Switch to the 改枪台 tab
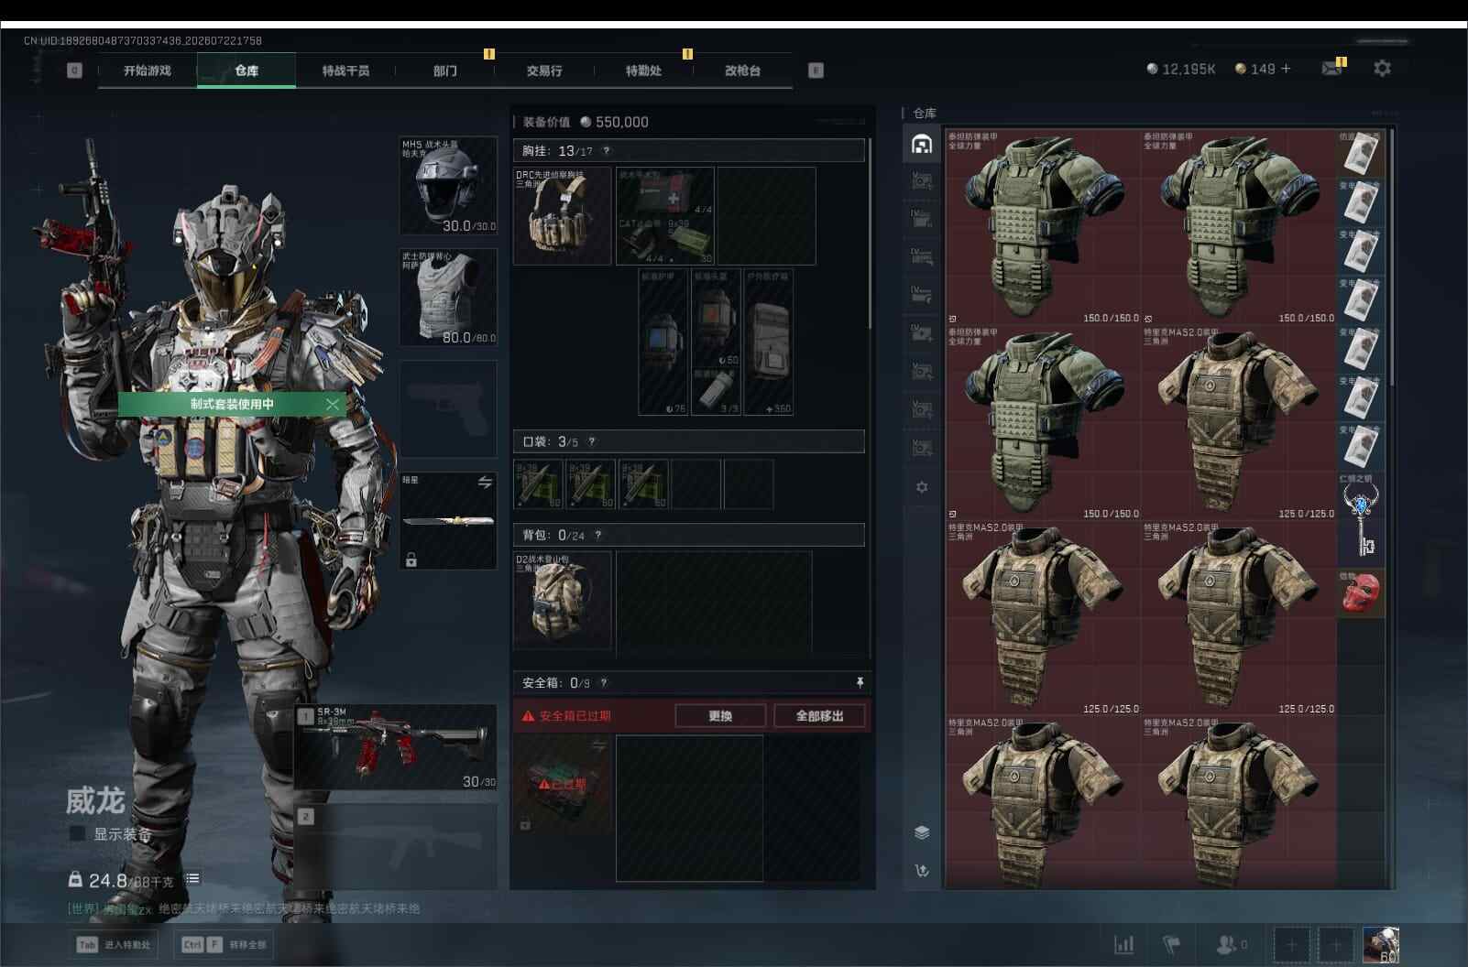 click(742, 71)
